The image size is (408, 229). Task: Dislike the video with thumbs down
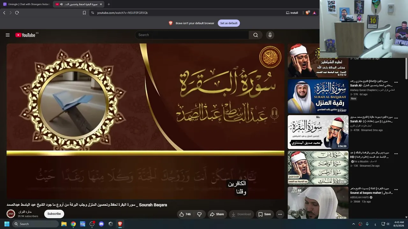pyautogui.click(x=200, y=214)
